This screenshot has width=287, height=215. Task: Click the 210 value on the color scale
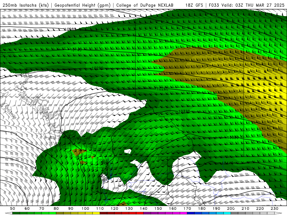pyautogui.click(x=245, y=209)
